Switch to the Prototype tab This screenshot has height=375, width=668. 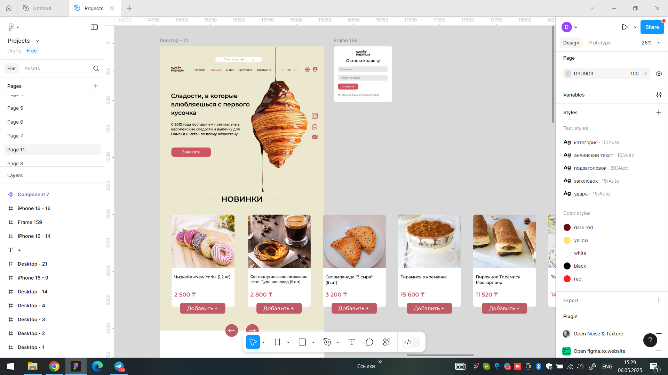point(599,43)
